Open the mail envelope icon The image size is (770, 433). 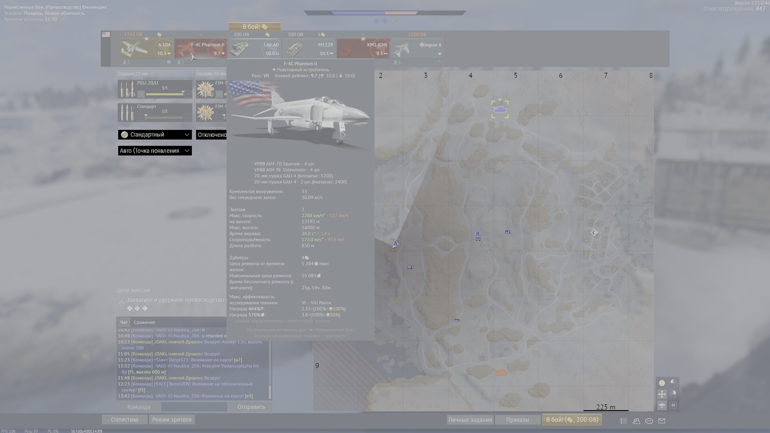(661, 421)
